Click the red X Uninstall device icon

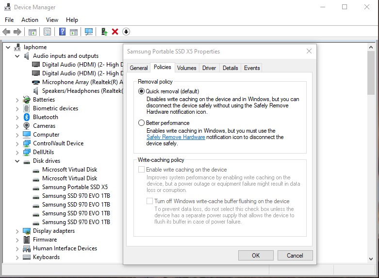click(115, 32)
